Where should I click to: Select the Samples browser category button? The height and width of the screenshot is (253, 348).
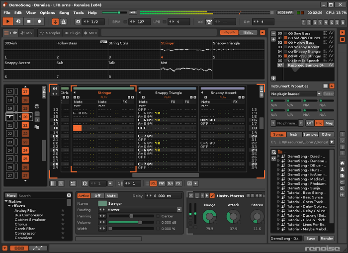click(x=311, y=134)
